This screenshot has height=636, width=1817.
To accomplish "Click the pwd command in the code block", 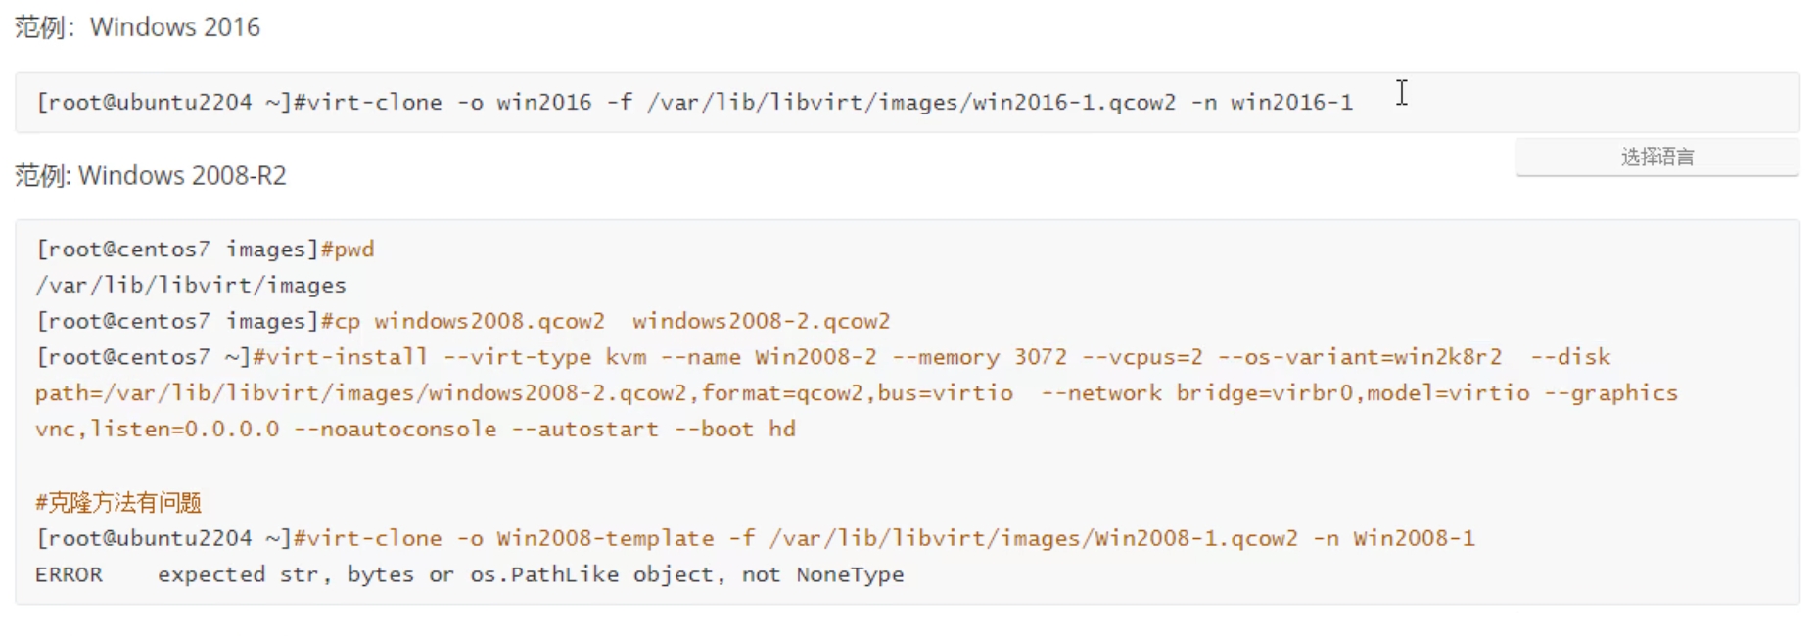I will click(x=353, y=250).
